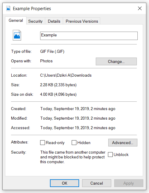149x193 pixels.
Task: Switch to the Security tab
Action: pyautogui.click(x=35, y=21)
